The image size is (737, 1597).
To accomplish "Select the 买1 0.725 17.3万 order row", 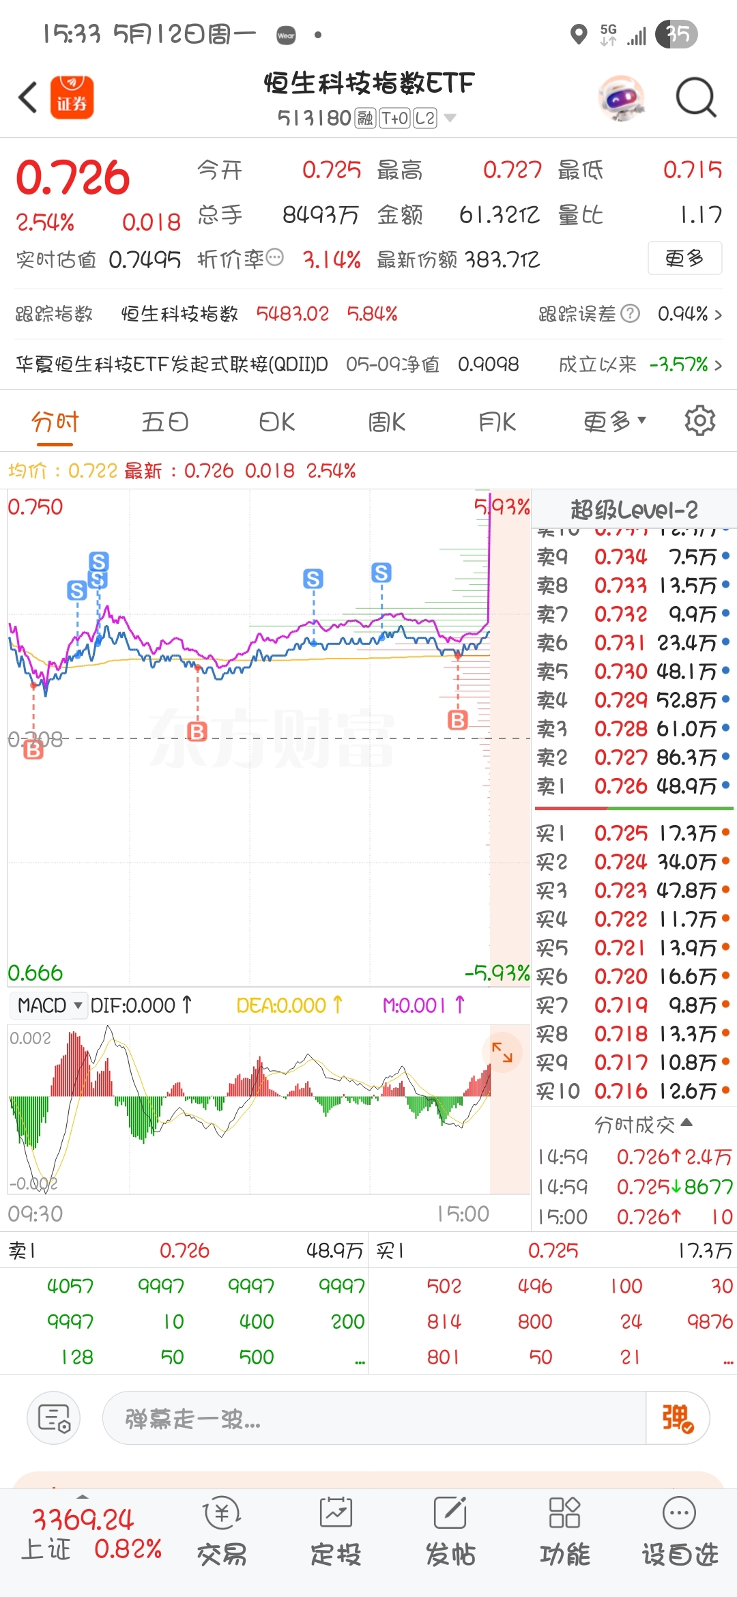I will click(x=633, y=833).
